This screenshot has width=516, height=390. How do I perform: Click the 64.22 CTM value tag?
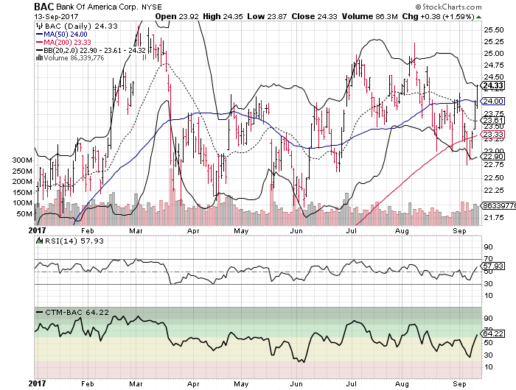(x=492, y=334)
